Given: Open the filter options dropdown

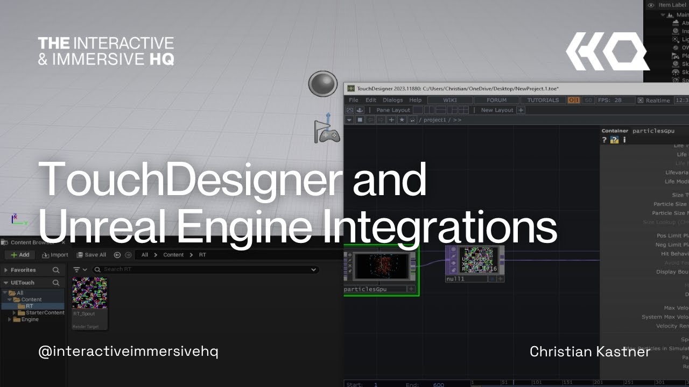Looking at the screenshot, I should pos(80,269).
